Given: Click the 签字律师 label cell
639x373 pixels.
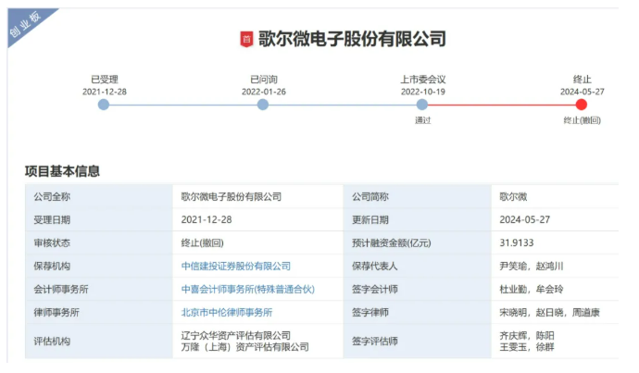Looking at the screenshot, I should 418,313.
